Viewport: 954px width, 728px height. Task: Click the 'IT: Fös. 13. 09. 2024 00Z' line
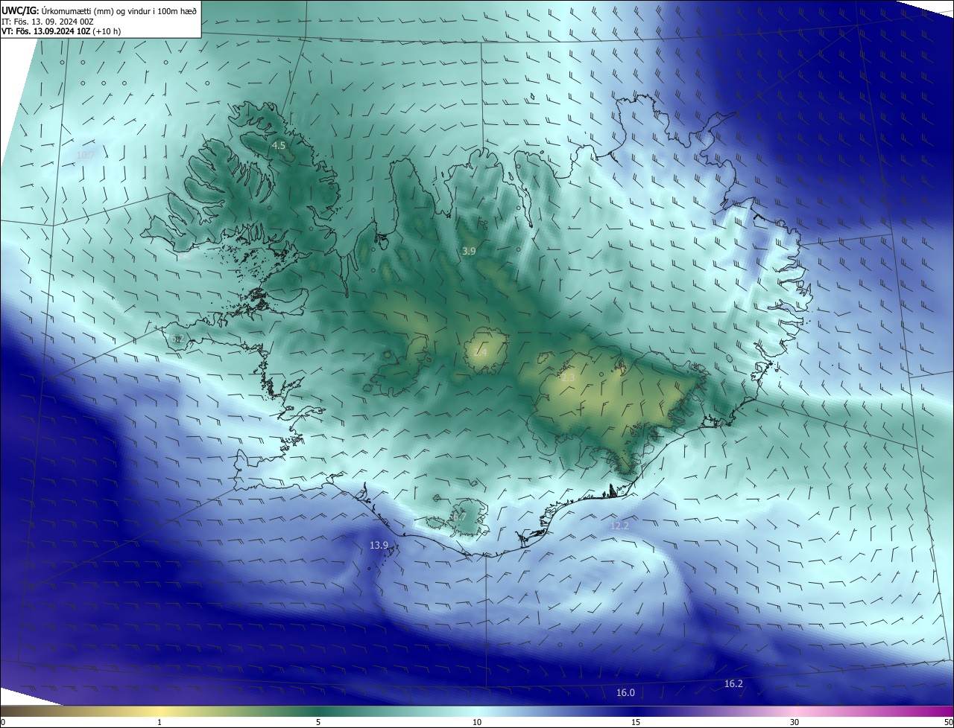(48, 22)
